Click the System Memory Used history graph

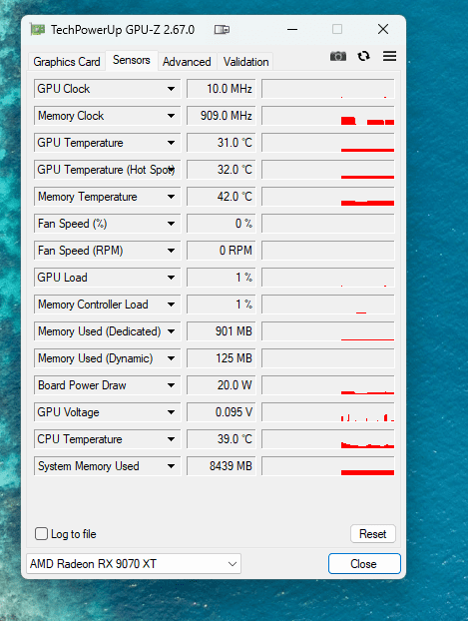point(328,465)
